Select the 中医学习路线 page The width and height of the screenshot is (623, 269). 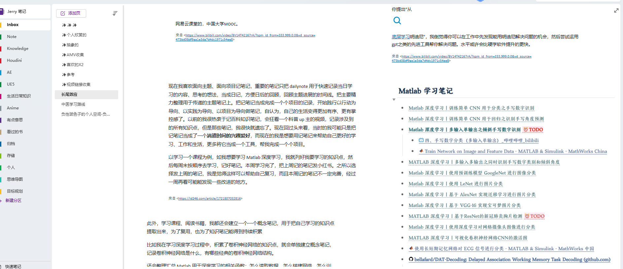tap(73, 104)
